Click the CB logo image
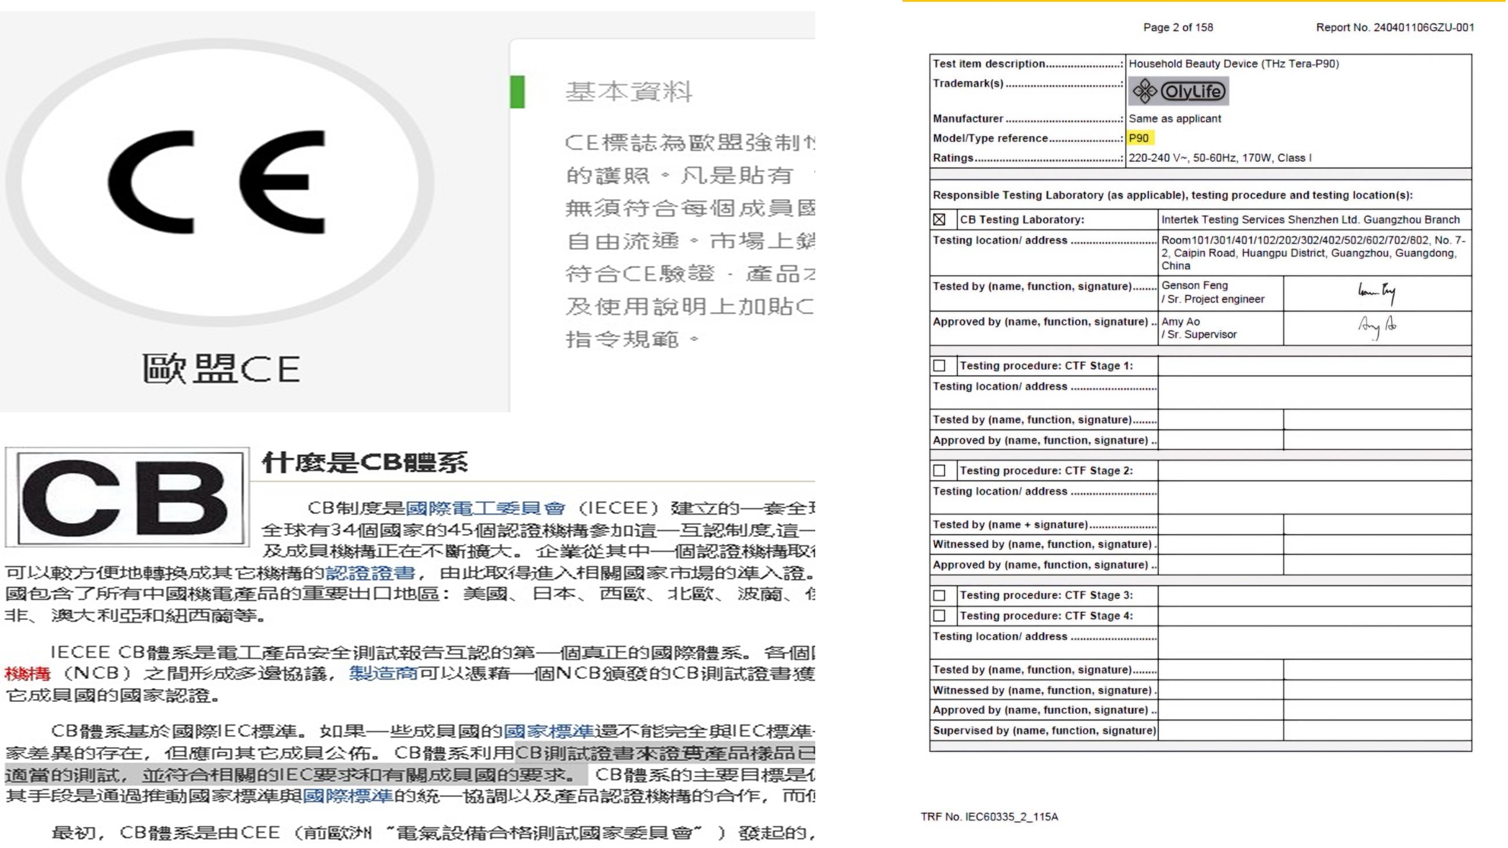Image resolution: width=1508 pixels, height=848 pixels. (127, 498)
